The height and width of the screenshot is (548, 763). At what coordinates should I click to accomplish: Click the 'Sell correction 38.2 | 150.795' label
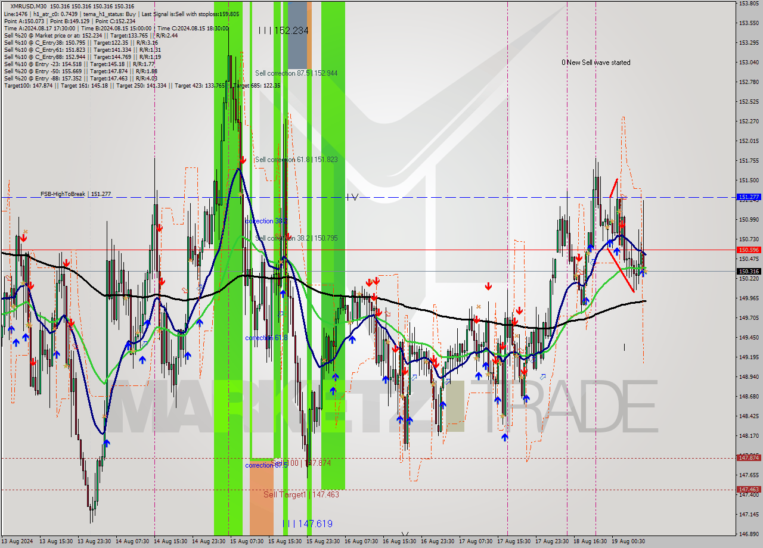[x=296, y=238]
